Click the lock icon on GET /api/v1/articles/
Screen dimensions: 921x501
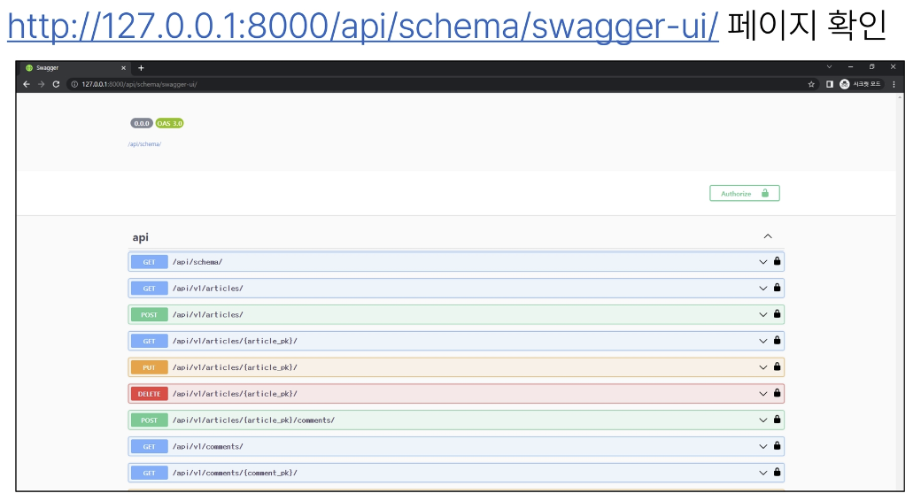[778, 288]
